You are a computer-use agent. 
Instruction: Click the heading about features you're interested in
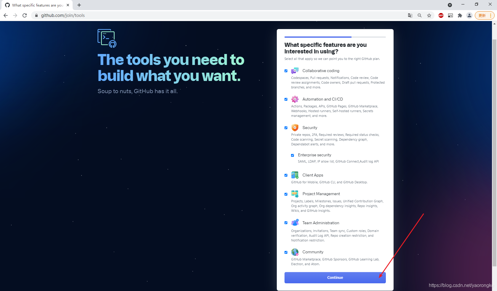click(325, 48)
